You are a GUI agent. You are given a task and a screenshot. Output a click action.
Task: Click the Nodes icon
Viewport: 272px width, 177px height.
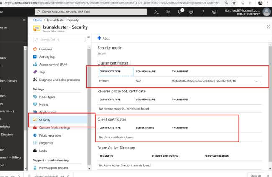click(x=35, y=105)
